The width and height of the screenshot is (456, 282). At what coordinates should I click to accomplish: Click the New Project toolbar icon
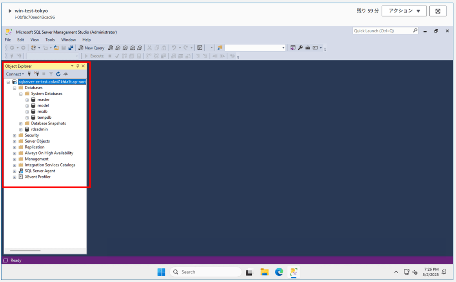click(33, 48)
